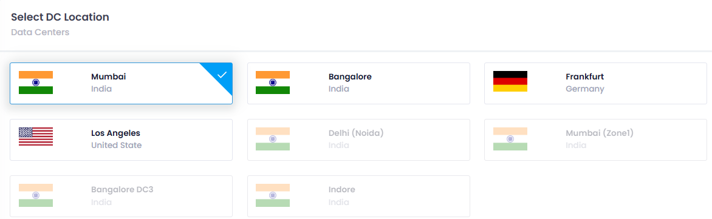712x219 pixels.
Task: Select the Mumbai (Zone1) label
Action: point(600,133)
